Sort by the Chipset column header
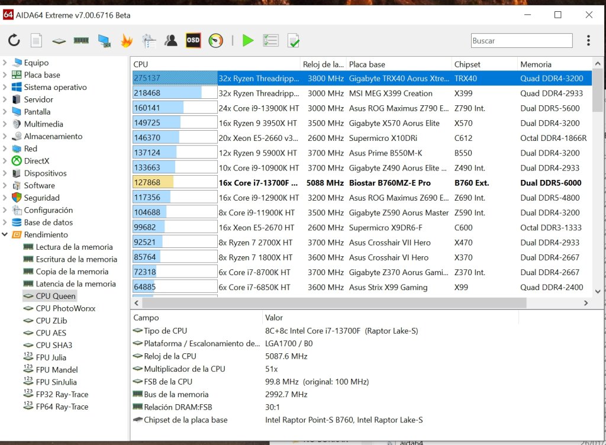Viewport: 606px width, 445px height. tap(484, 64)
